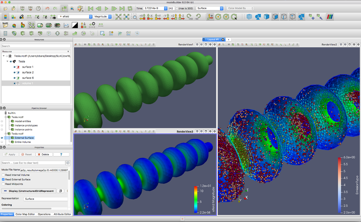Click the black/white edit color map icon

75,25
